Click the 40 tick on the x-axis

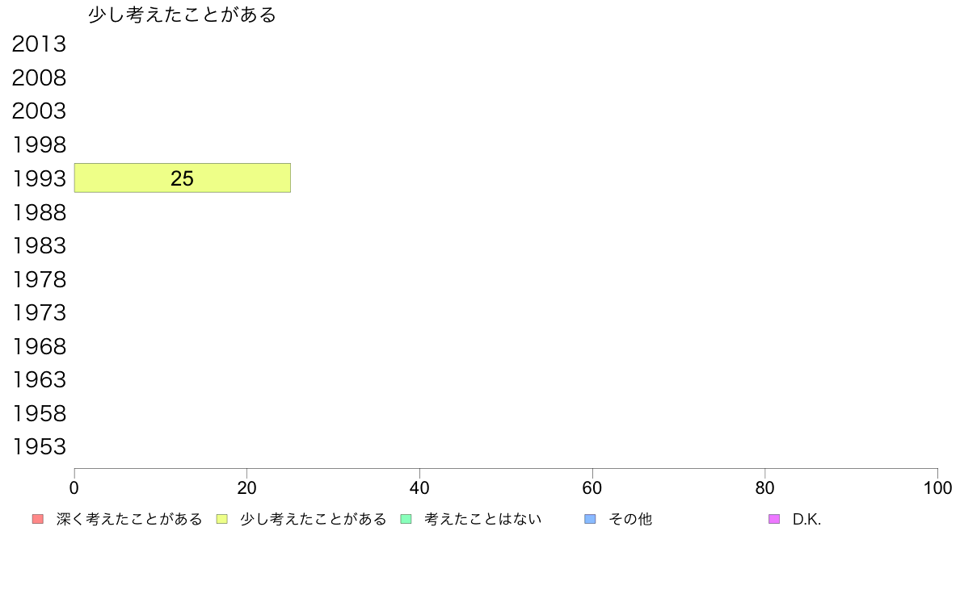tap(419, 487)
